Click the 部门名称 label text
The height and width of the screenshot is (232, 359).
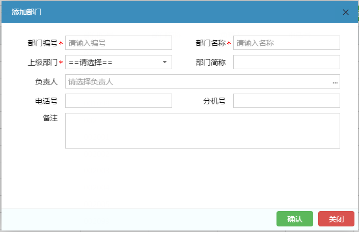(211, 43)
